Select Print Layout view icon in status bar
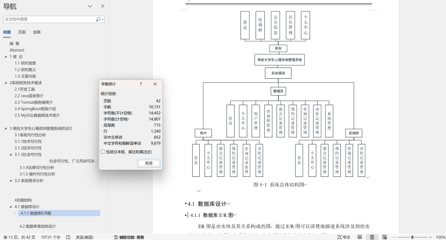446x240 pixels. point(372,237)
